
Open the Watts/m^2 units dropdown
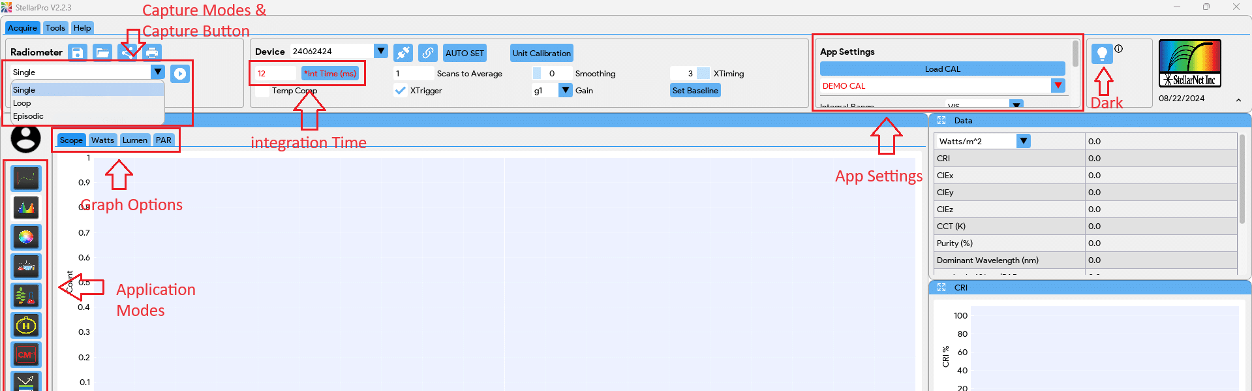tap(1024, 141)
